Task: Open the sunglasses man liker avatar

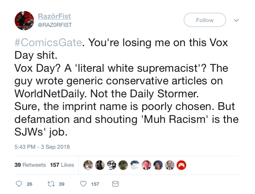Action: point(123,165)
